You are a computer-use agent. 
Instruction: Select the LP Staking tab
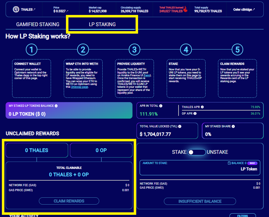(102, 24)
